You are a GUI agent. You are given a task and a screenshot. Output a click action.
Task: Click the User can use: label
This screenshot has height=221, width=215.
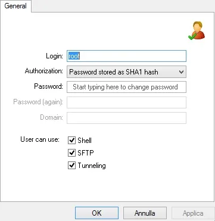point(40,139)
